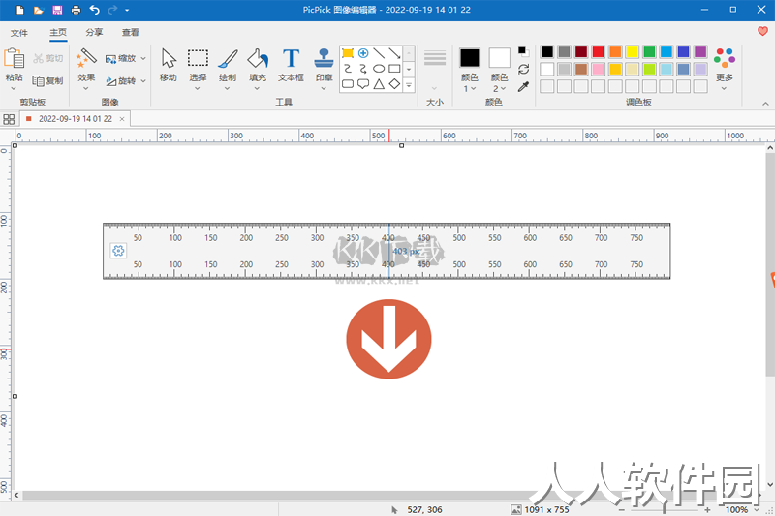Close the 2022-09-19 14 01 22 tab
The height and width of the screenshot is (516, 775).
122,119
